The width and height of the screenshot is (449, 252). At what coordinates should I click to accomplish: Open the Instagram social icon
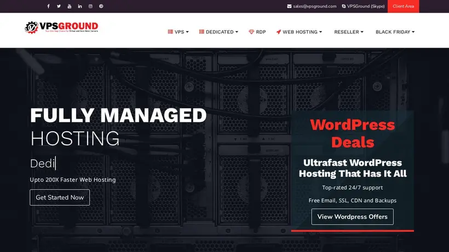90,6
